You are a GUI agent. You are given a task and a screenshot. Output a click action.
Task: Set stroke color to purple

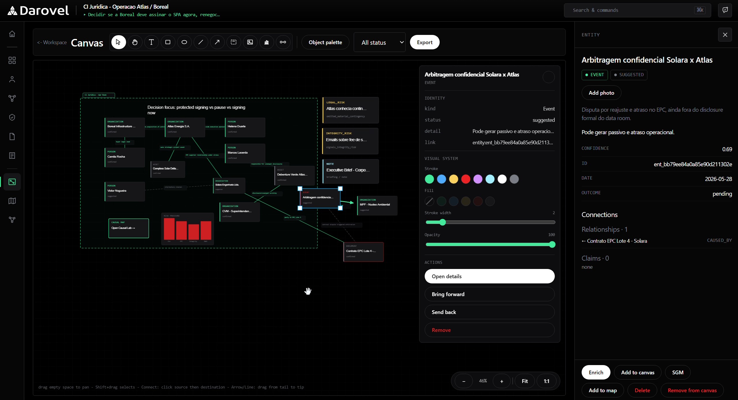tap(478, 179)
